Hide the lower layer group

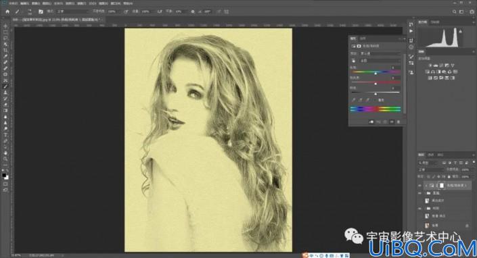click(419, 209)
